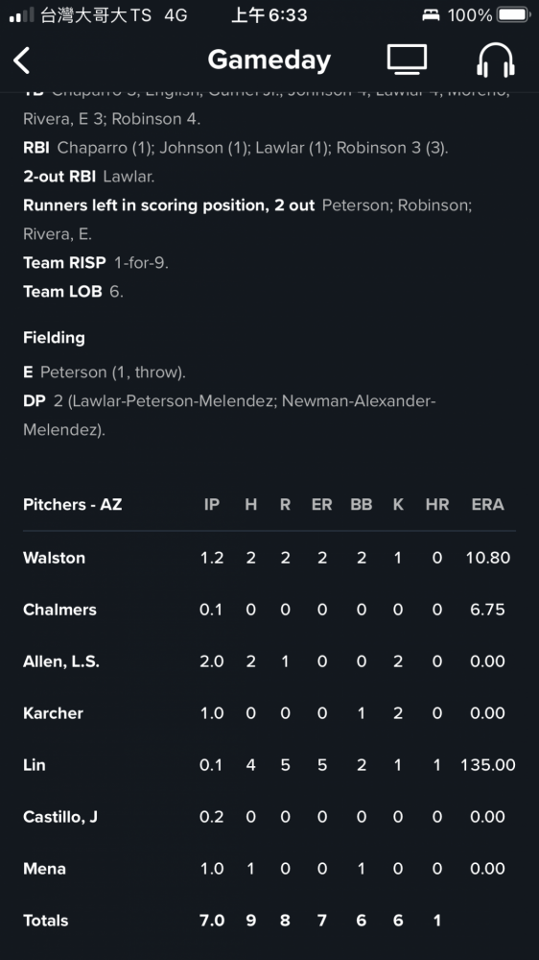The image size is (539, 960).
Task: Tap the IP column header
Action: [212, 505]
